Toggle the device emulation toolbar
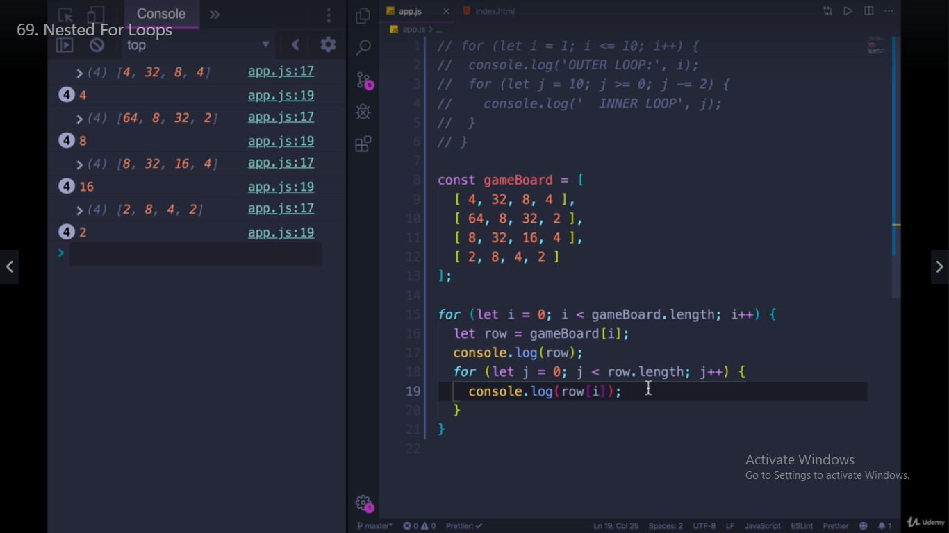This screenshot has height=533, width=949. tap(94, 14)
